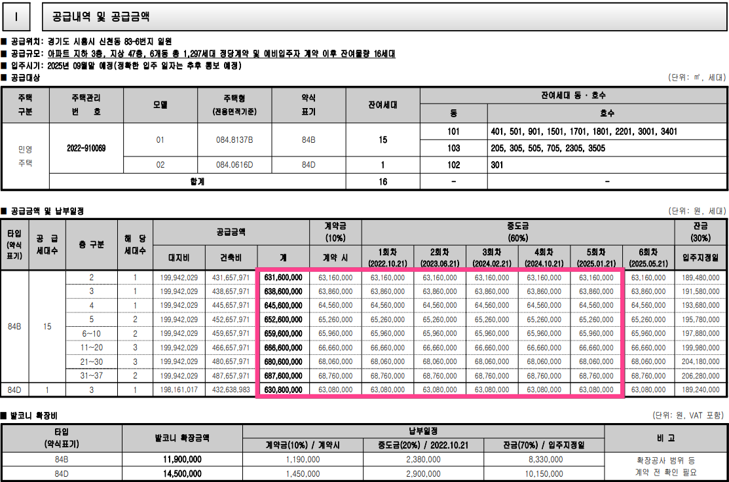
Task: Select total price 687,600,000
Action: click(283, 375)
